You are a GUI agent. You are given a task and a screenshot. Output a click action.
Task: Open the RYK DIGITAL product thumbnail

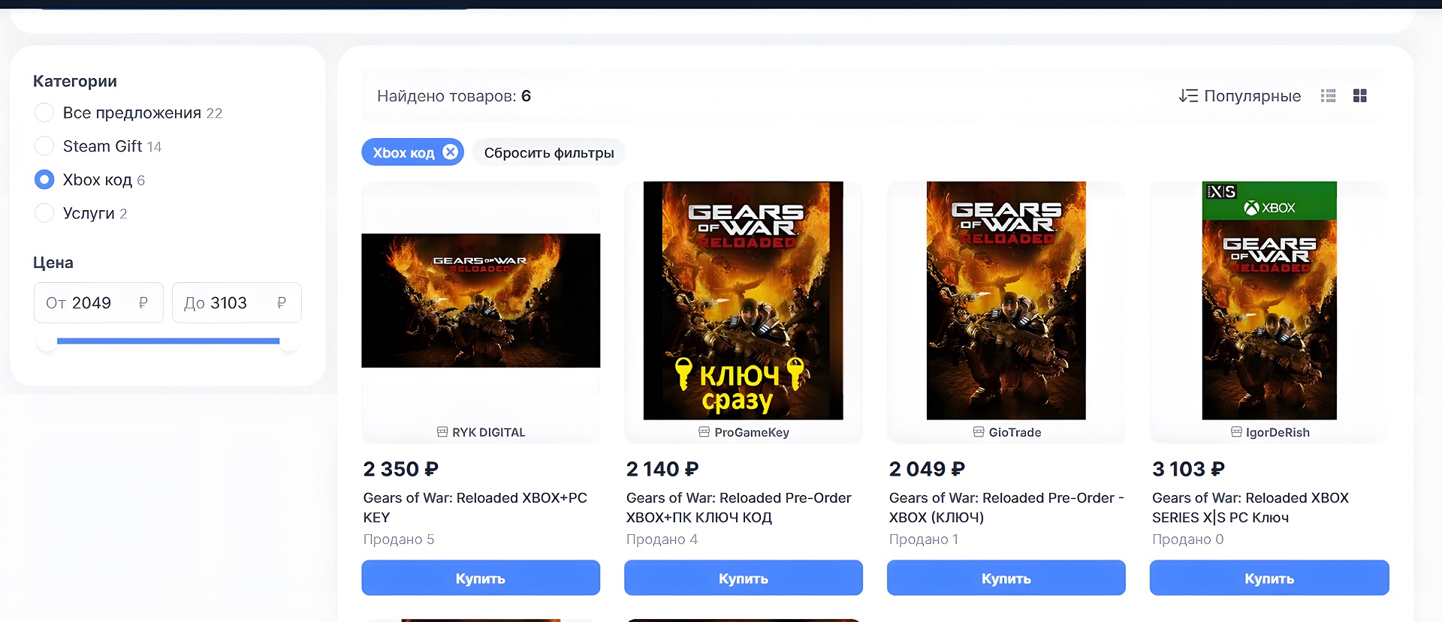point(481,300)
